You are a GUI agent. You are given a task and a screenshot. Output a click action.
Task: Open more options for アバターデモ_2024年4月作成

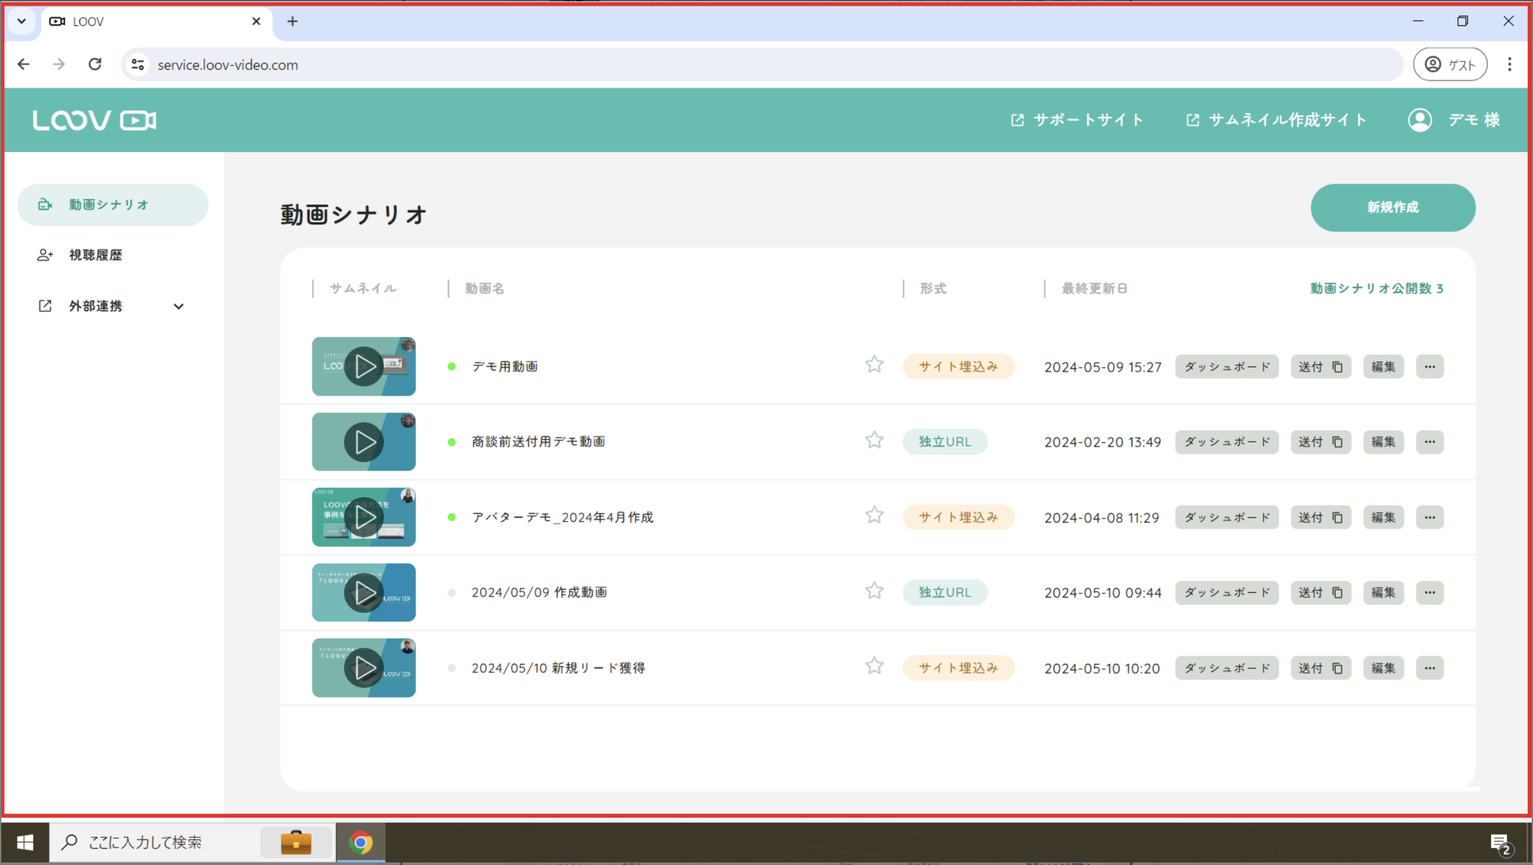[1430, 517]
